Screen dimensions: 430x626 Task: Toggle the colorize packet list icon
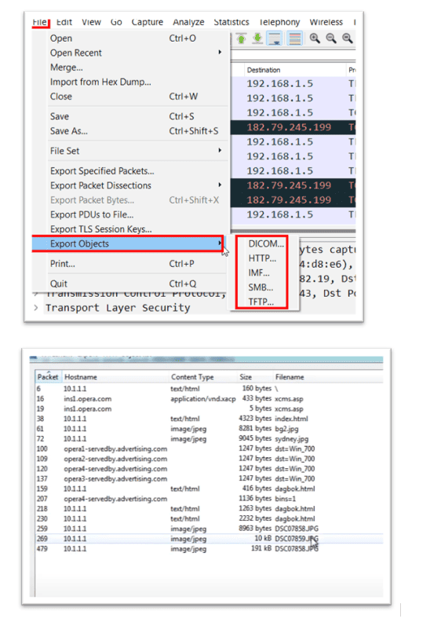(x=295, y=38)
